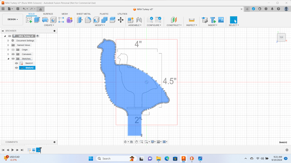Choose the Rectangular Pattern tool
291x163 pixels.
pyautogui.click(x=61, y=20)
